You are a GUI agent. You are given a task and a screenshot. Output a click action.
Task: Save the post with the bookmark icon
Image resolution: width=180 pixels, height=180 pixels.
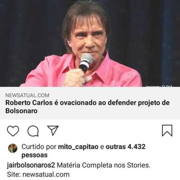click(x=167, y=130)
